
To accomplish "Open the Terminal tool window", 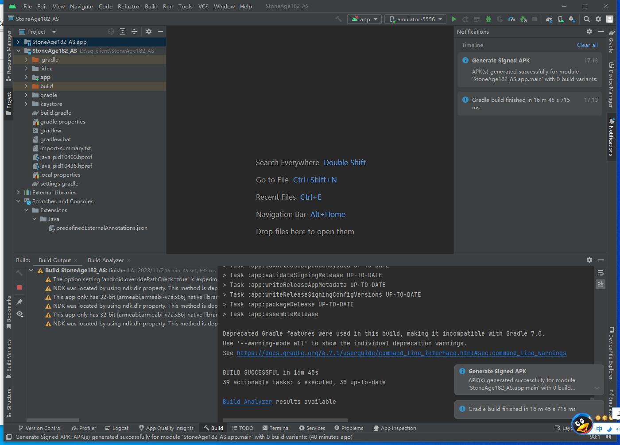I will click(276, 428).
